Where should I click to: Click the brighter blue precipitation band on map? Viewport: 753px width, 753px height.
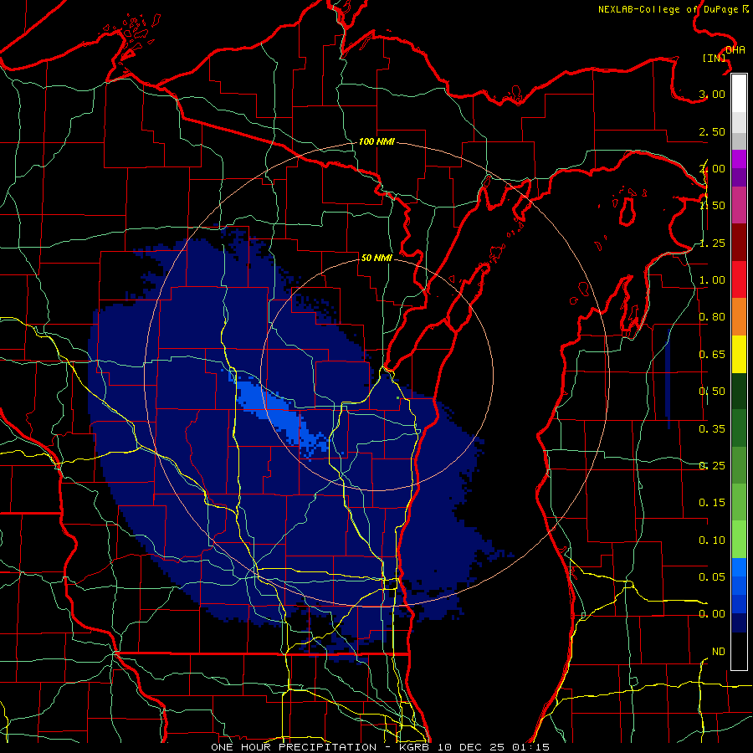coord(279,414)
